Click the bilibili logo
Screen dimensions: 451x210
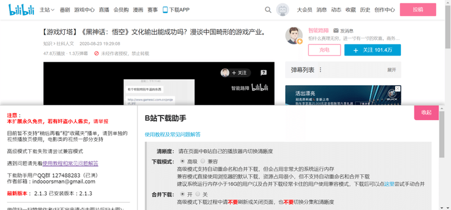pos(21,10)
